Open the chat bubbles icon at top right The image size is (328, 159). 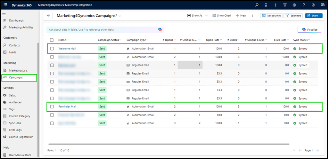322,5
